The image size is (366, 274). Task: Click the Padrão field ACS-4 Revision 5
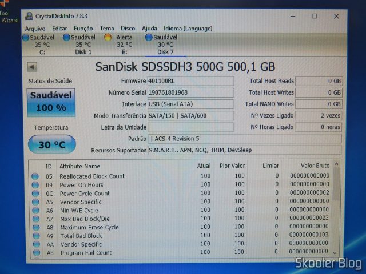tap(245, 139)
